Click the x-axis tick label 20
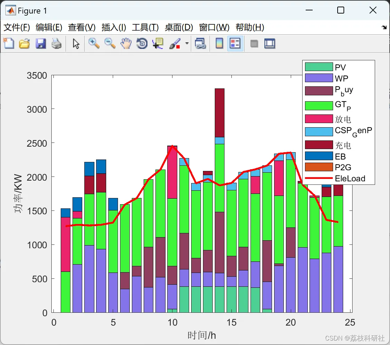This screenshot has height=345, width=390. [x=291, y=322]
